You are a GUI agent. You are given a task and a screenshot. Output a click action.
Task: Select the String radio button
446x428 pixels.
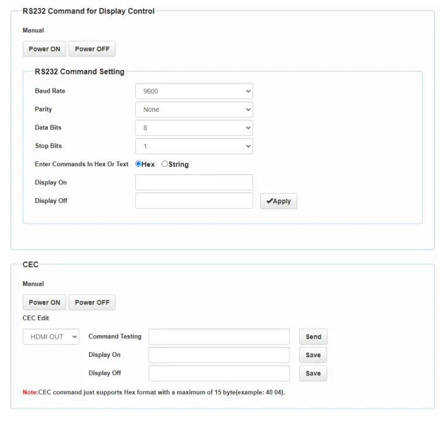(165, 164)
